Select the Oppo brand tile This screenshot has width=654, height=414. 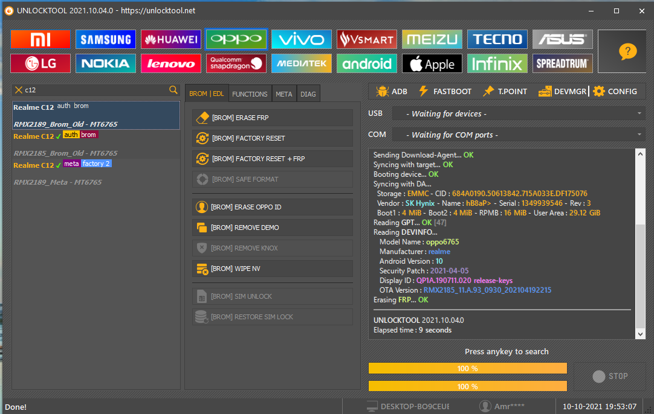236,40
